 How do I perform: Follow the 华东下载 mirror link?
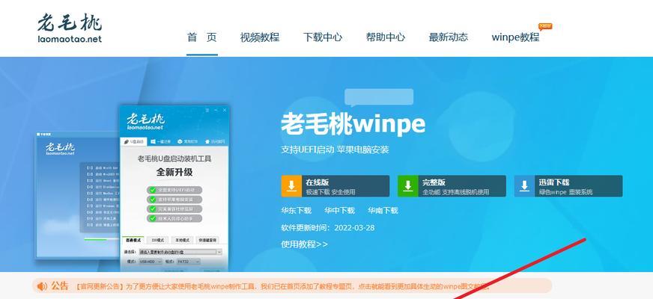pos(296,211)
